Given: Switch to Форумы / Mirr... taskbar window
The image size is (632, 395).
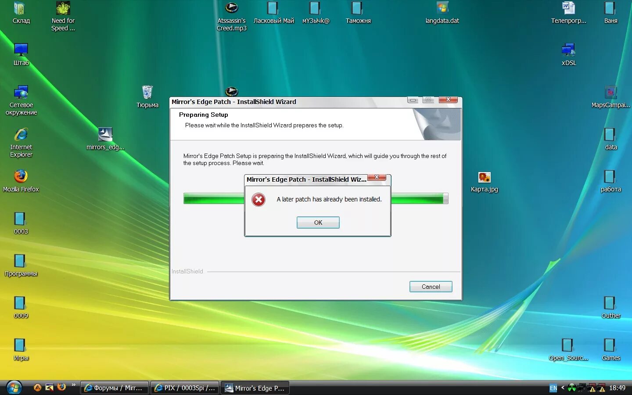Looking at the screenshot, I should [114, 388].
